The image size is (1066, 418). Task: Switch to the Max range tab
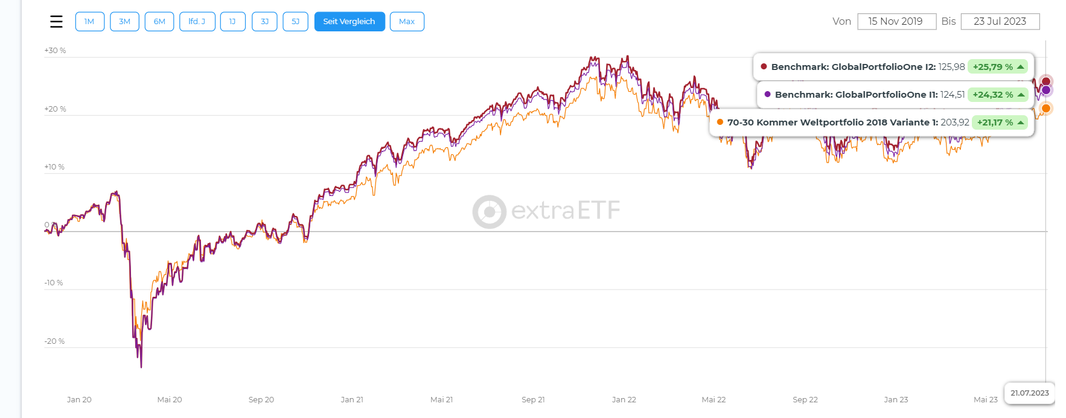407,22
